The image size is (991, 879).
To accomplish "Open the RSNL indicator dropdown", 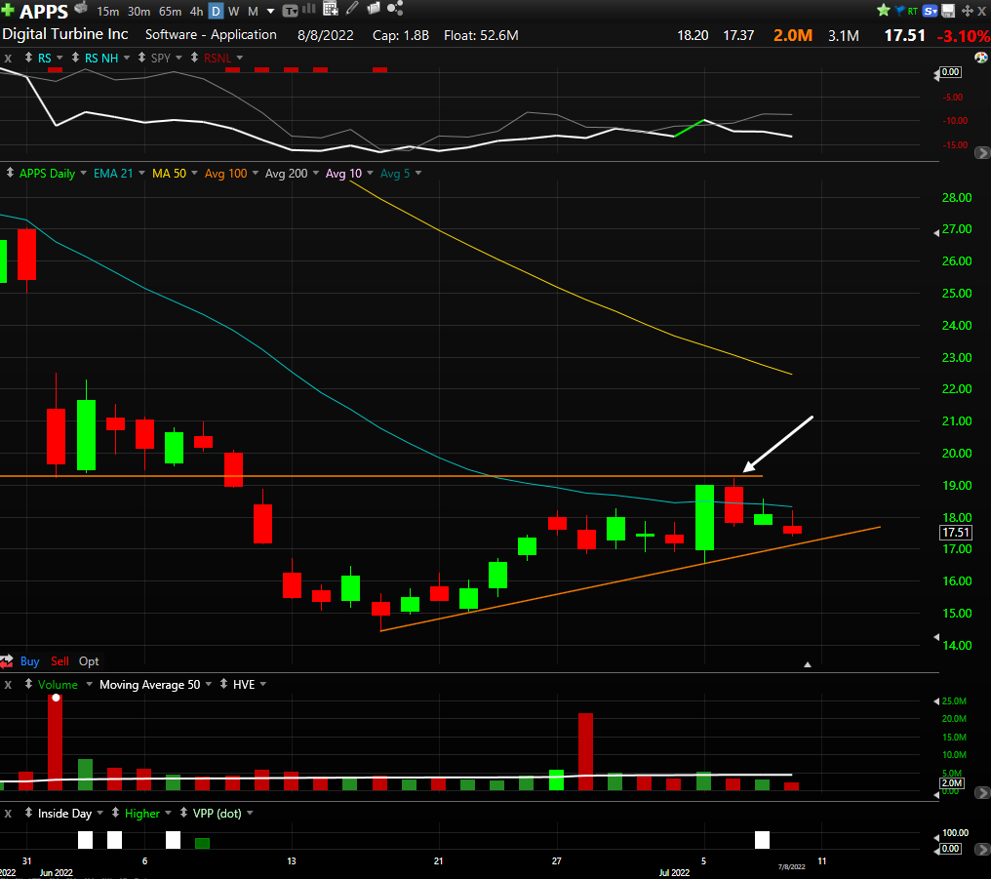I will 240,58.
